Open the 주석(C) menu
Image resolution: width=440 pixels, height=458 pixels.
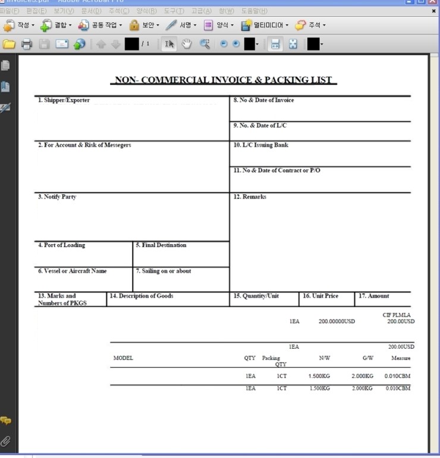tap(119, 11)
